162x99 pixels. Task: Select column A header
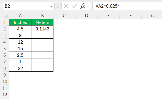tap(20, 16)
